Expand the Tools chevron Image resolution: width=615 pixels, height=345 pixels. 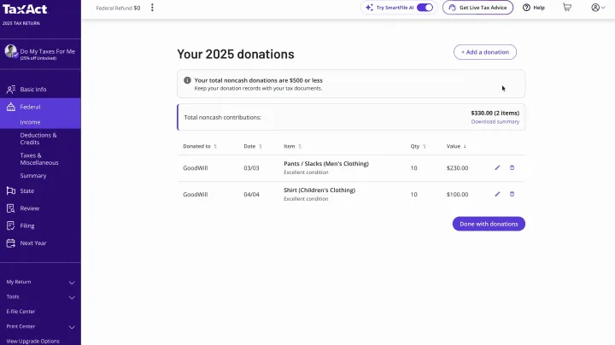click(x=72, y=297)
